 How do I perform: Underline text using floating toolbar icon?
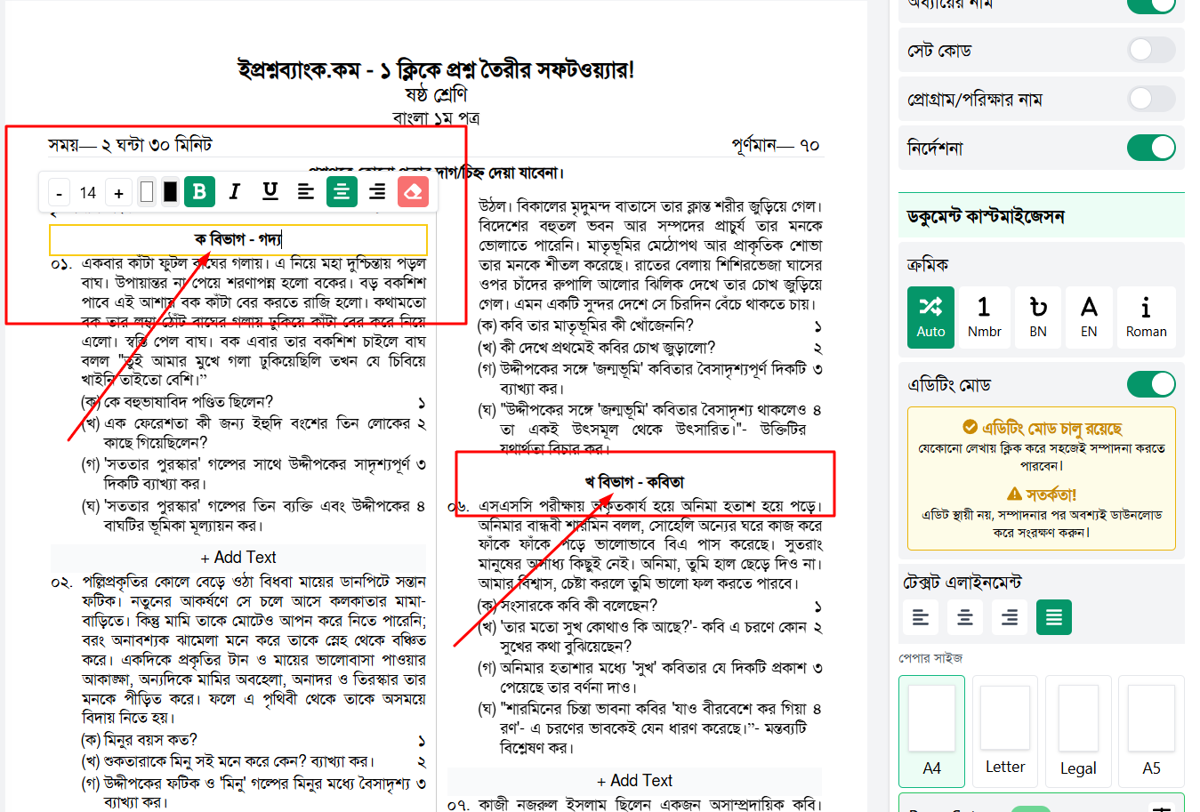point(270,191)
